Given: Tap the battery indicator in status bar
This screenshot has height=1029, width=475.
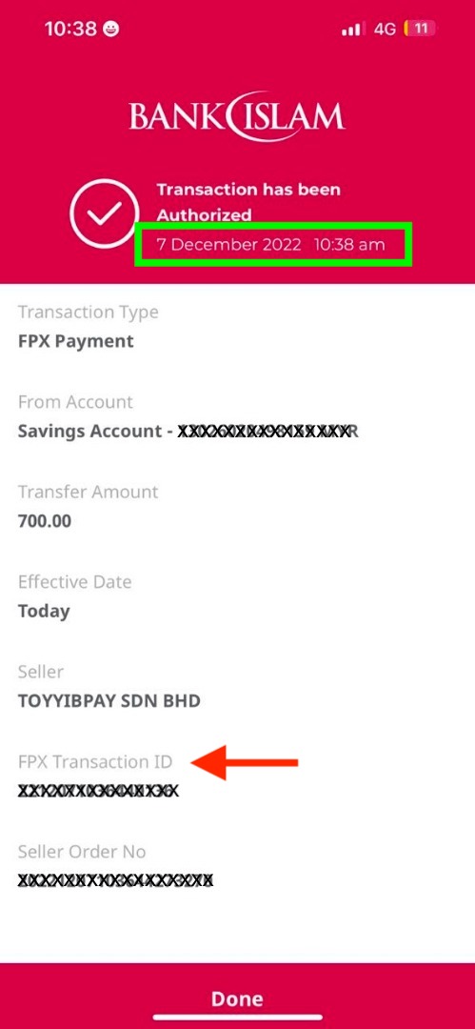Looking at the screenshot, I should tap(421, 29).
